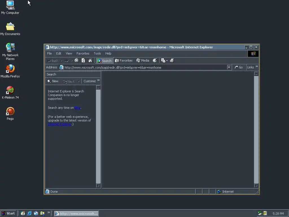Start a New search in Search pane
This screenshot has height=217, width=289.
[53, 81]
